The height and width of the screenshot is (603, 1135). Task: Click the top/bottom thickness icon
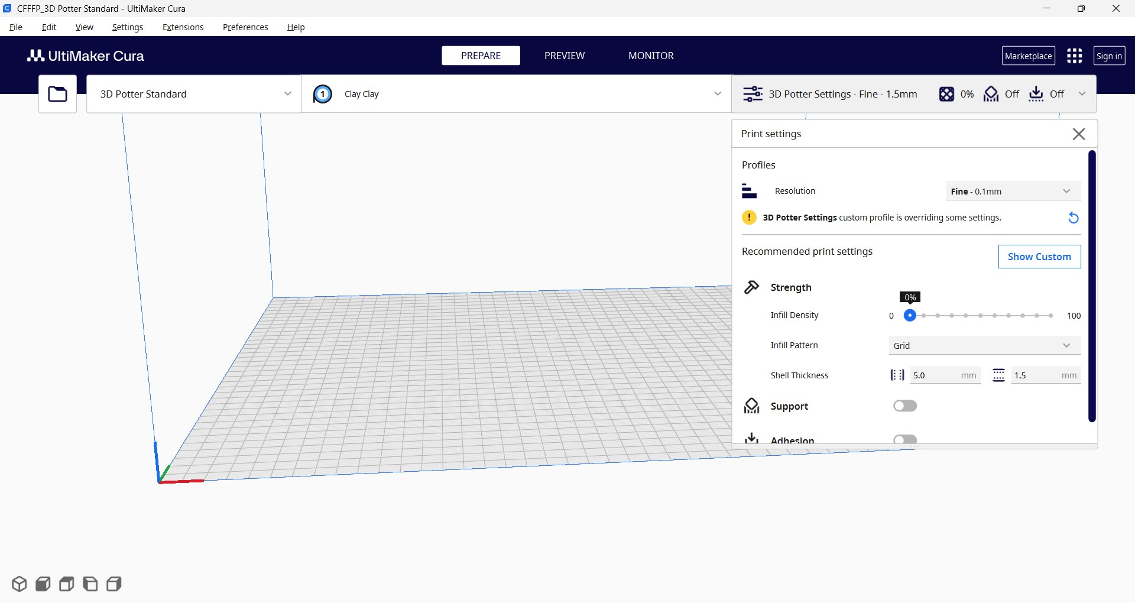[x=998, y=375]
